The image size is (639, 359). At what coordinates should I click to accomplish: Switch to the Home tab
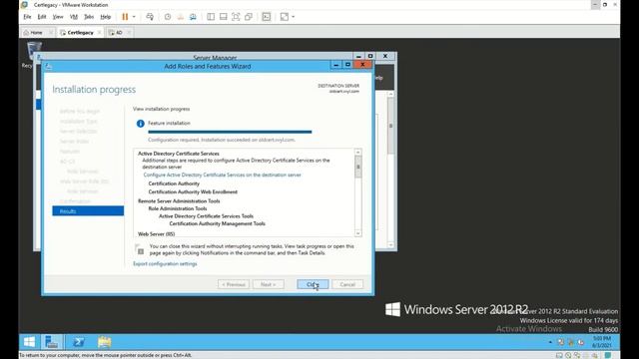(36, 33)
